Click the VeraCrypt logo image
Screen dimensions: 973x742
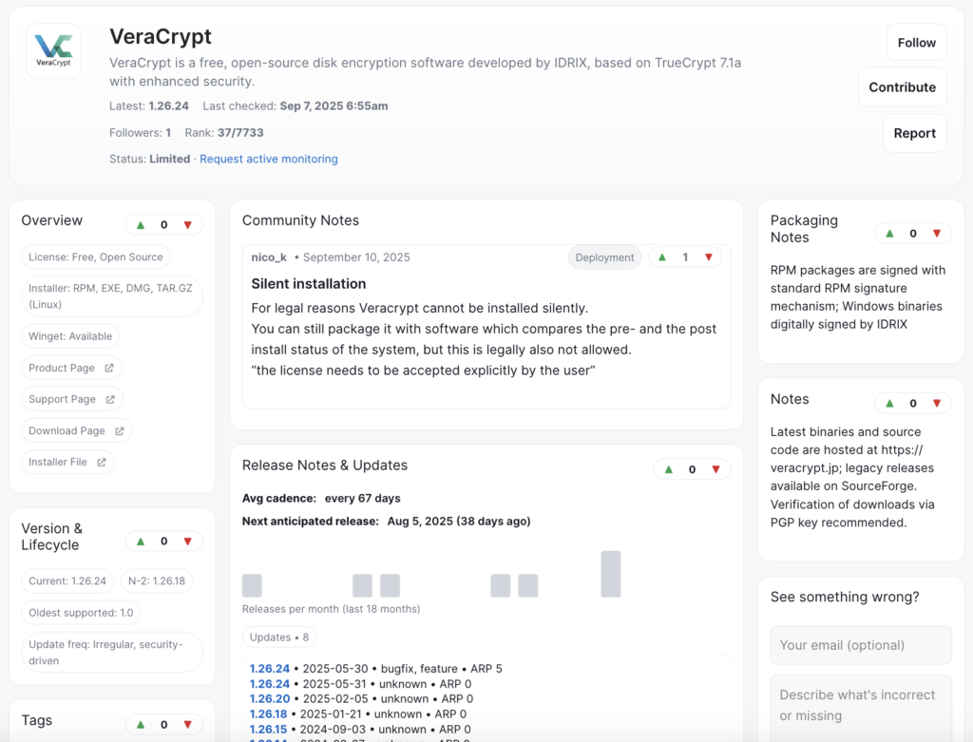click(x=54, y=51)
